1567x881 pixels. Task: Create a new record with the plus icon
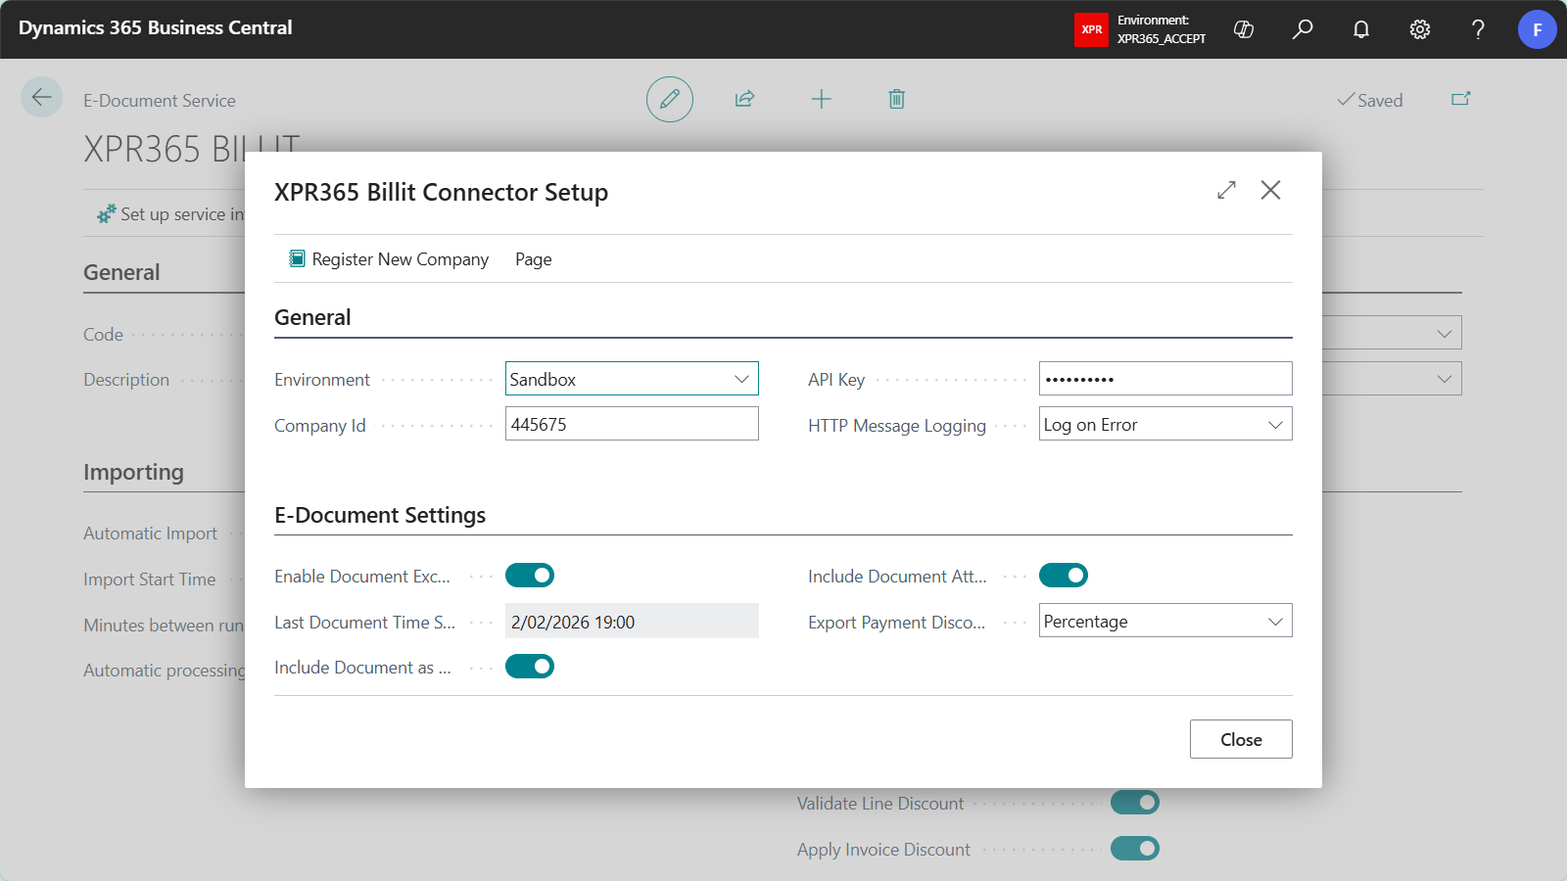click(822, 99)
